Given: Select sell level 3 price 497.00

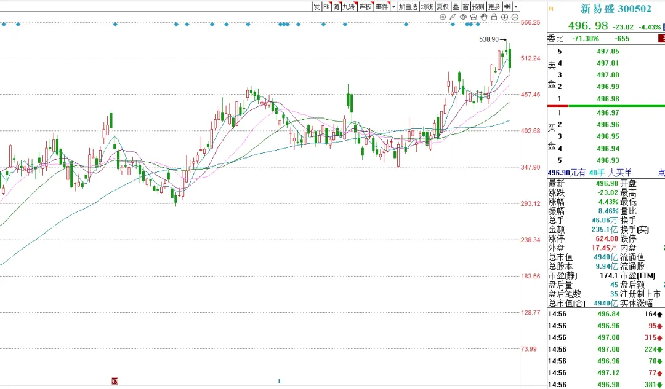Looking at the screenshot, I should pyautogui.click(x=608, y=75).
